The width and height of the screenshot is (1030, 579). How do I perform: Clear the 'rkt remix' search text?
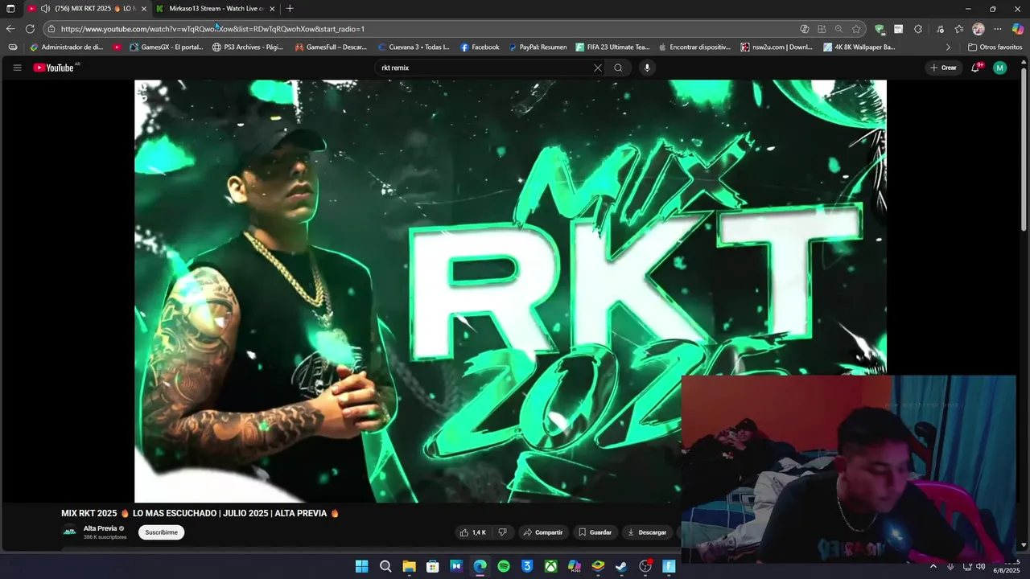[598, 68]
